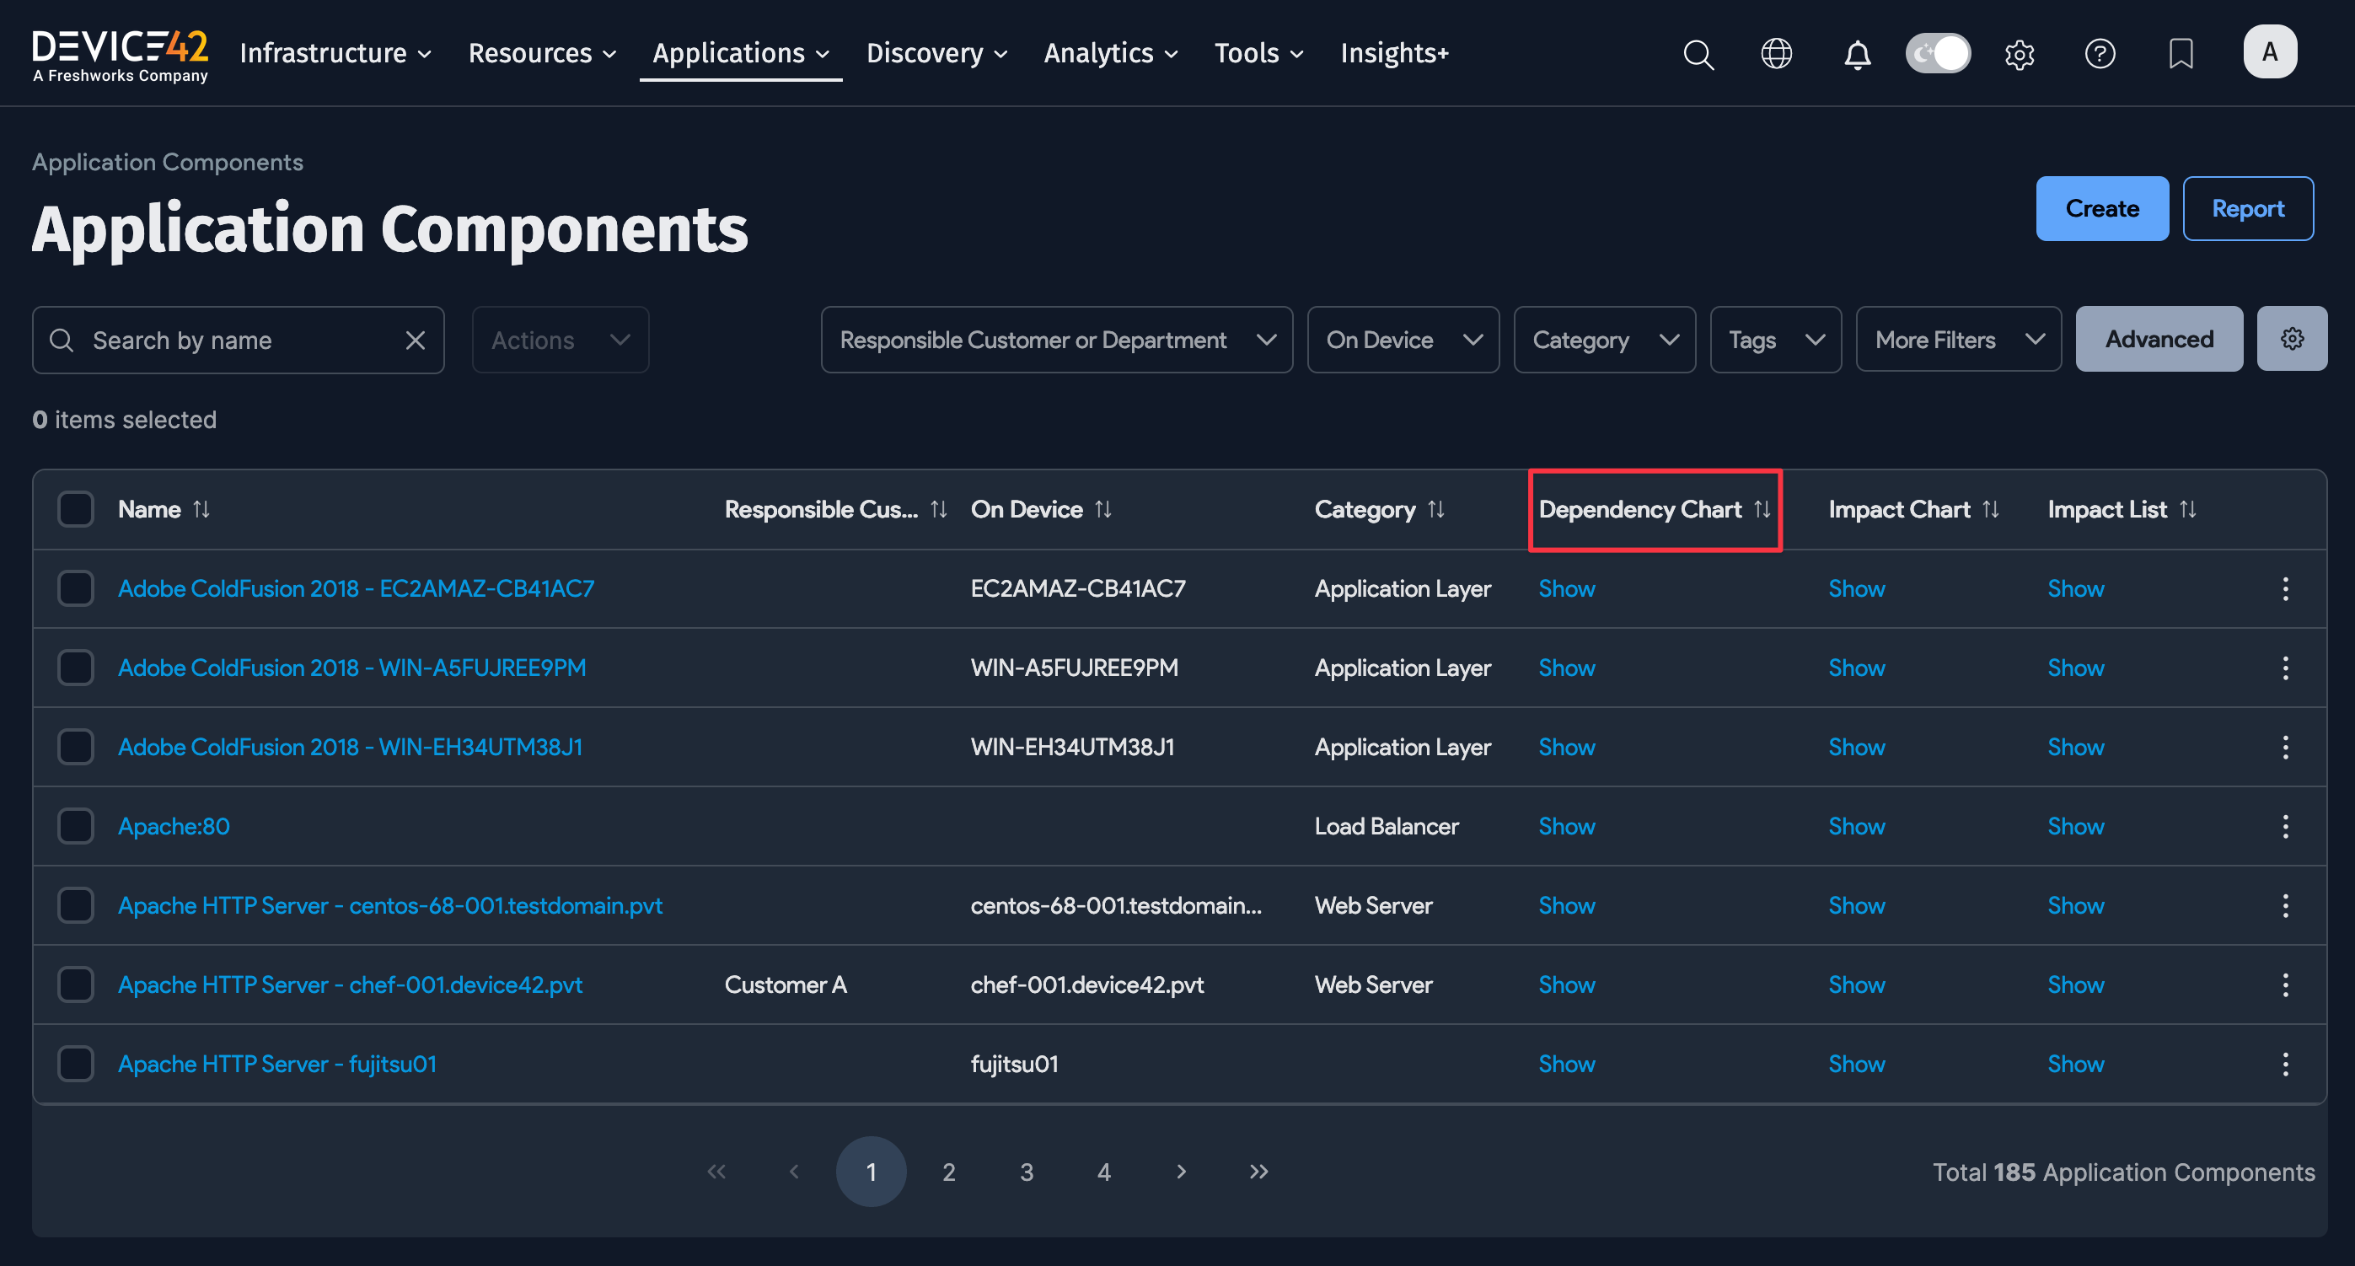The image size is (2355, 1266).
Task: Show the Dependency Chart for Apache:80
Action: coord(1566,825)
